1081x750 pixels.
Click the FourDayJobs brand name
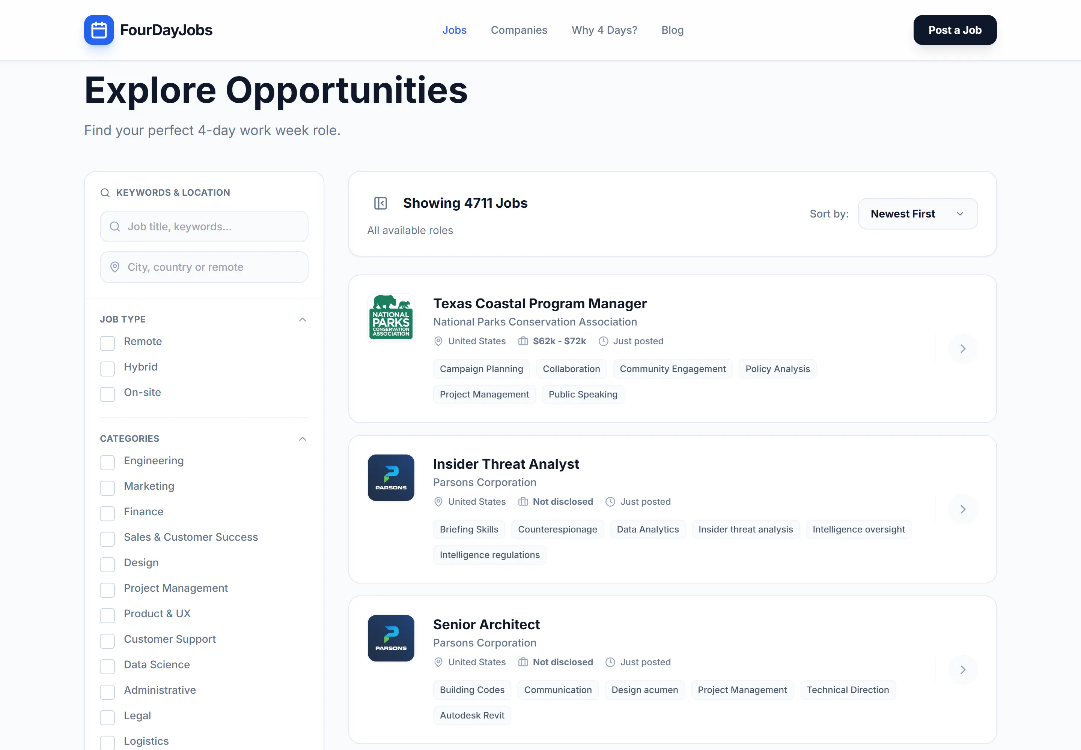[166, 30]
